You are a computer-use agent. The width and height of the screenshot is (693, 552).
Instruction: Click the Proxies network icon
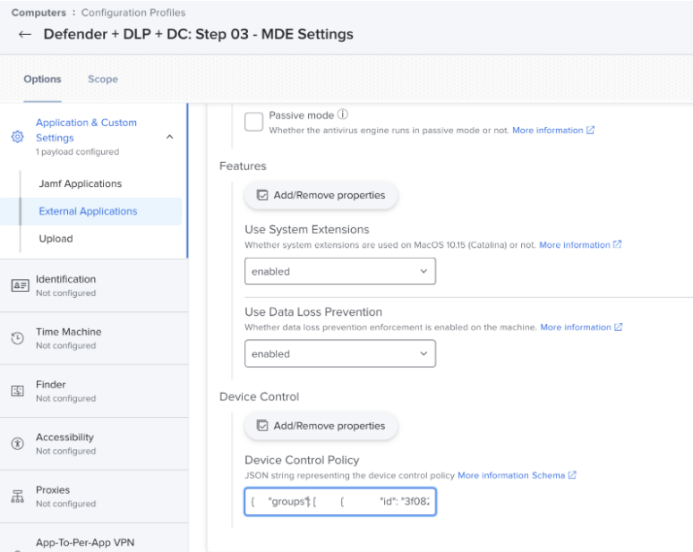18,497
